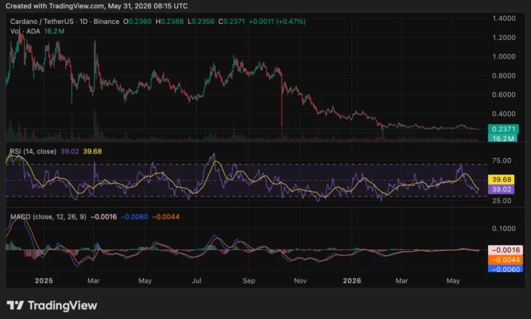This screenshot has width=531, height=319.
Task: Click the 0.4000 price axis label
Action: tap(503, 114)
